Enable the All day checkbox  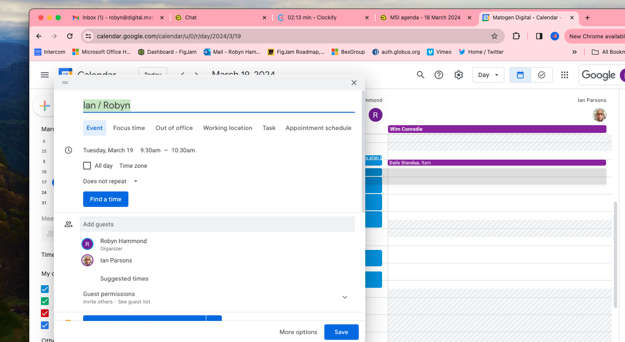(87, 166)
